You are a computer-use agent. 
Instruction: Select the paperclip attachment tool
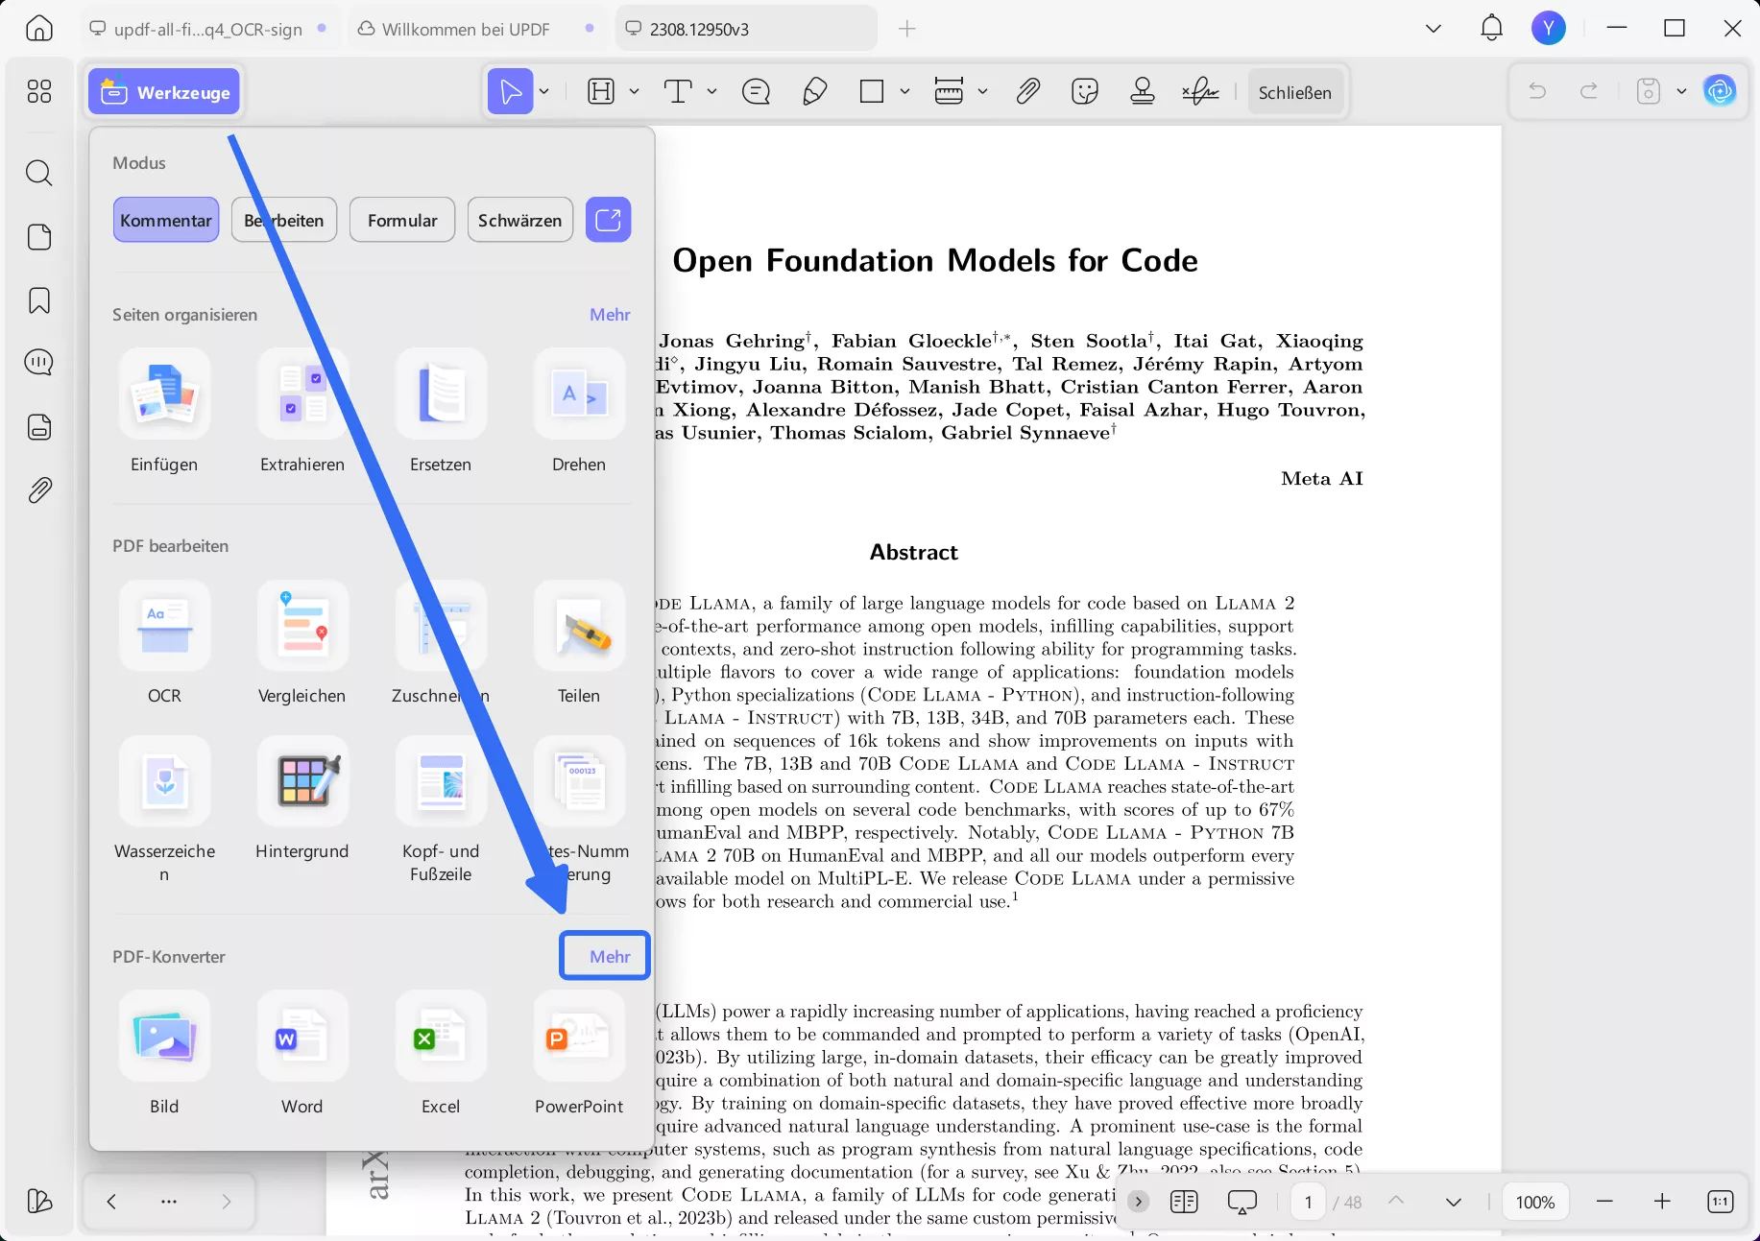coord(1026,91)
